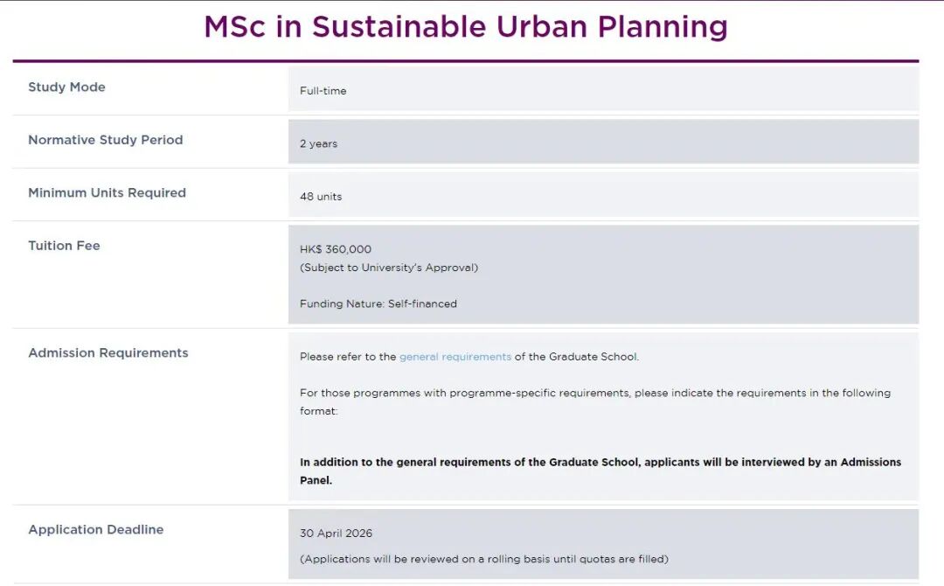Image resolution: width=944 pixels, height=586 pixels.
Task: Click the programme-specific requirements paragraph
Action: (595, 401)
